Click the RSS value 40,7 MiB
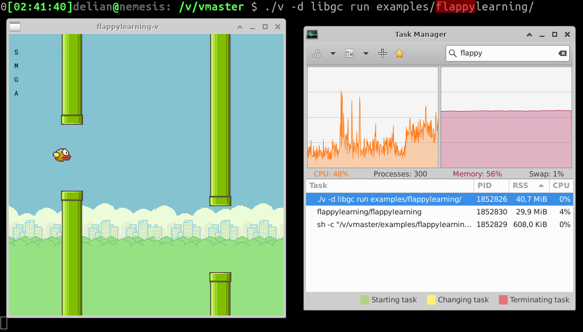Viewport: 583px width, 332px height. (x=532, y=200)
